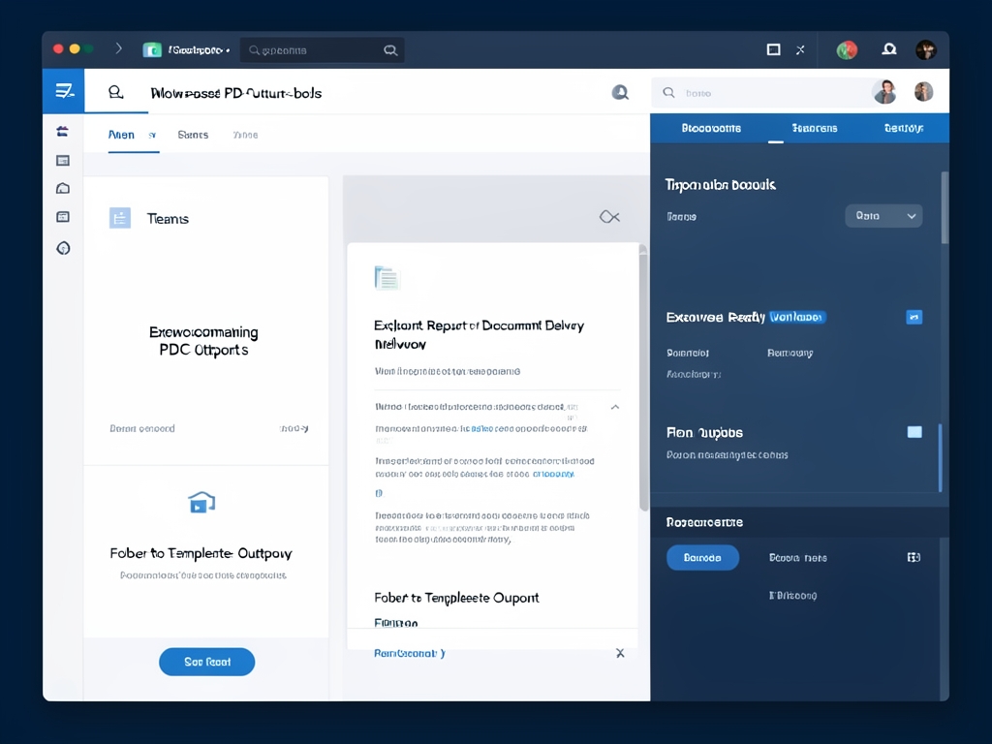Click the second sidebar panel icon

click(x=63, y=161)
